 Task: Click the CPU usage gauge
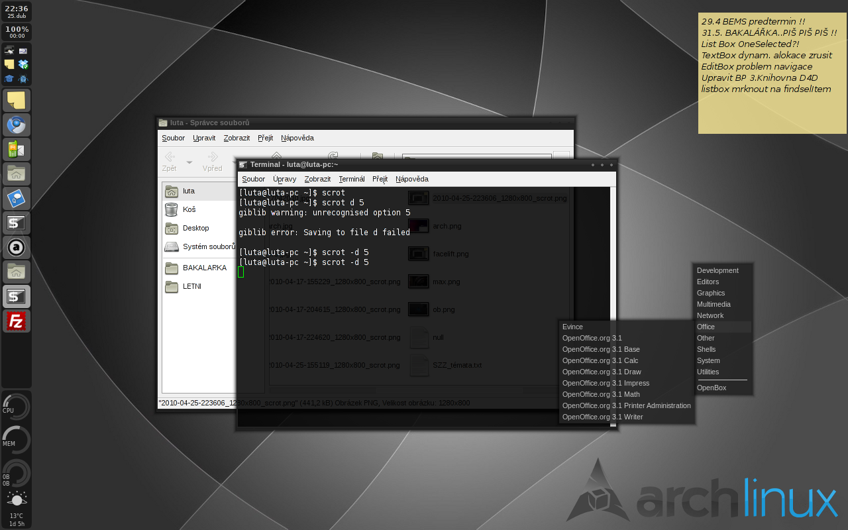(x=17, y=407)
